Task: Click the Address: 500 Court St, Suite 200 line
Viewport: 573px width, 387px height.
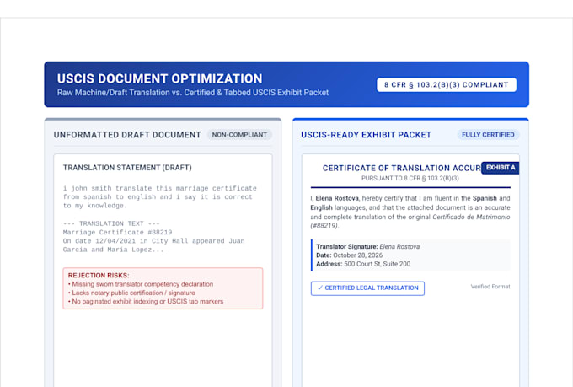Action: pos(363,264)
